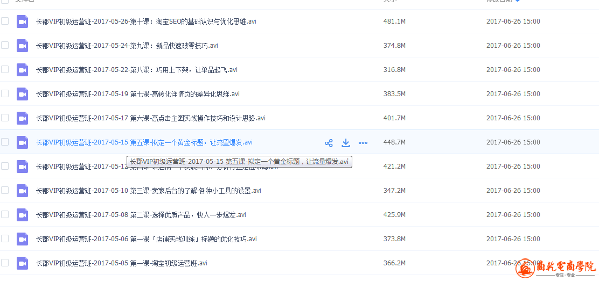This screenshot has width=599, height=282.
Task: Open file 2017-05-05 第一课-淘宝初级运营班.avi
Action: [x=122, y=263]
